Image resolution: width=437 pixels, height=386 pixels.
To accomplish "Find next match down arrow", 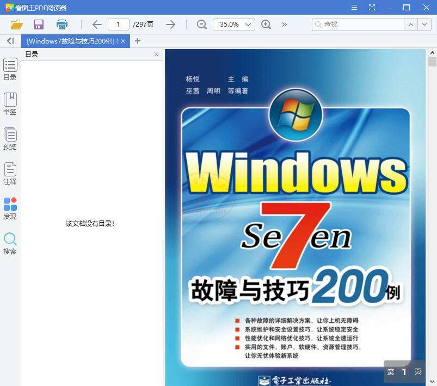I will pos(424,24).
